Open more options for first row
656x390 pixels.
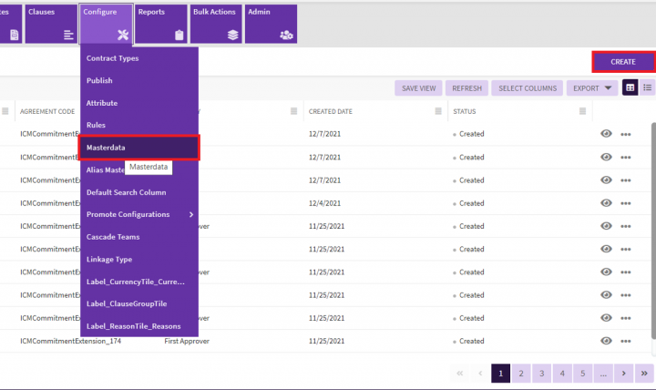[625, 133]
